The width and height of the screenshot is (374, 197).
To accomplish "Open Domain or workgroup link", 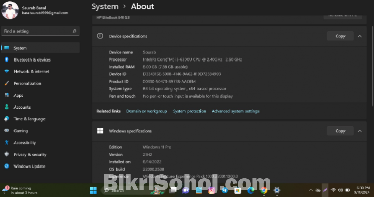I will click(x=147, y=111).
